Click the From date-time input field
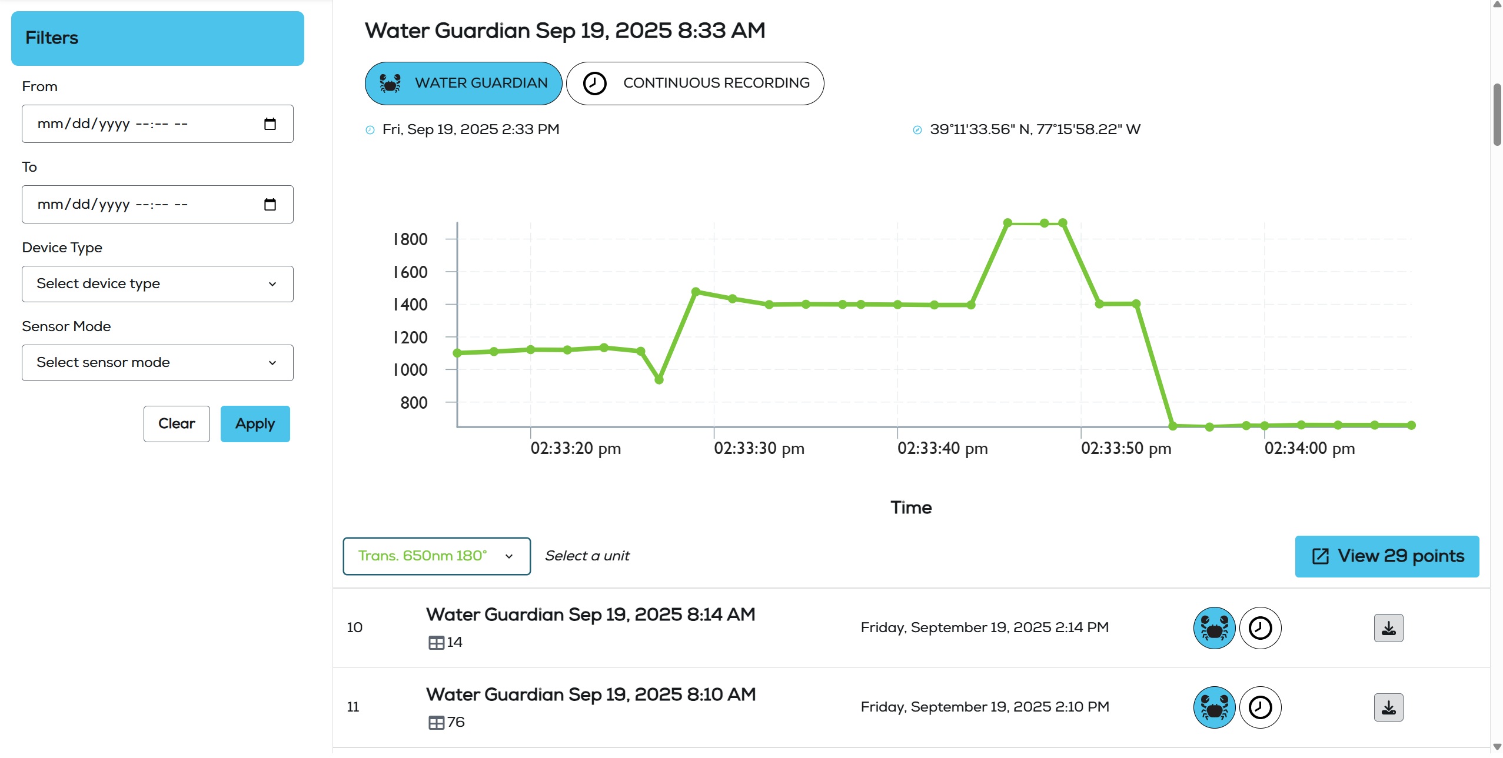The width and height of the screenshot is (1503, 758). click(x=141, y=124)
